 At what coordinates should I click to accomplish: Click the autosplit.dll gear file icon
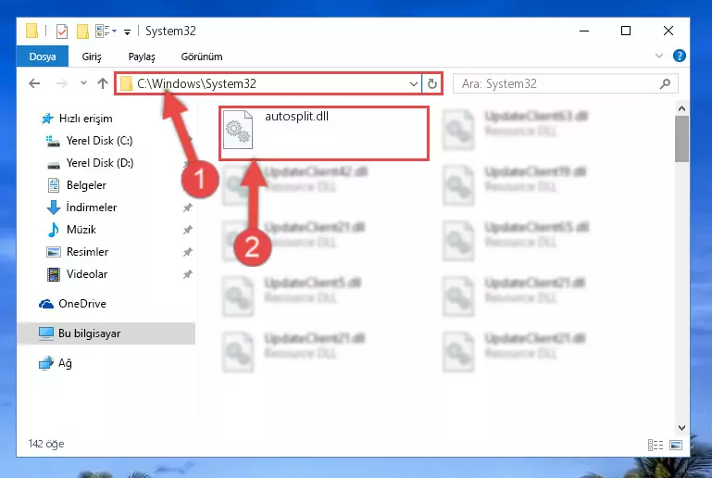coord(238,130)
